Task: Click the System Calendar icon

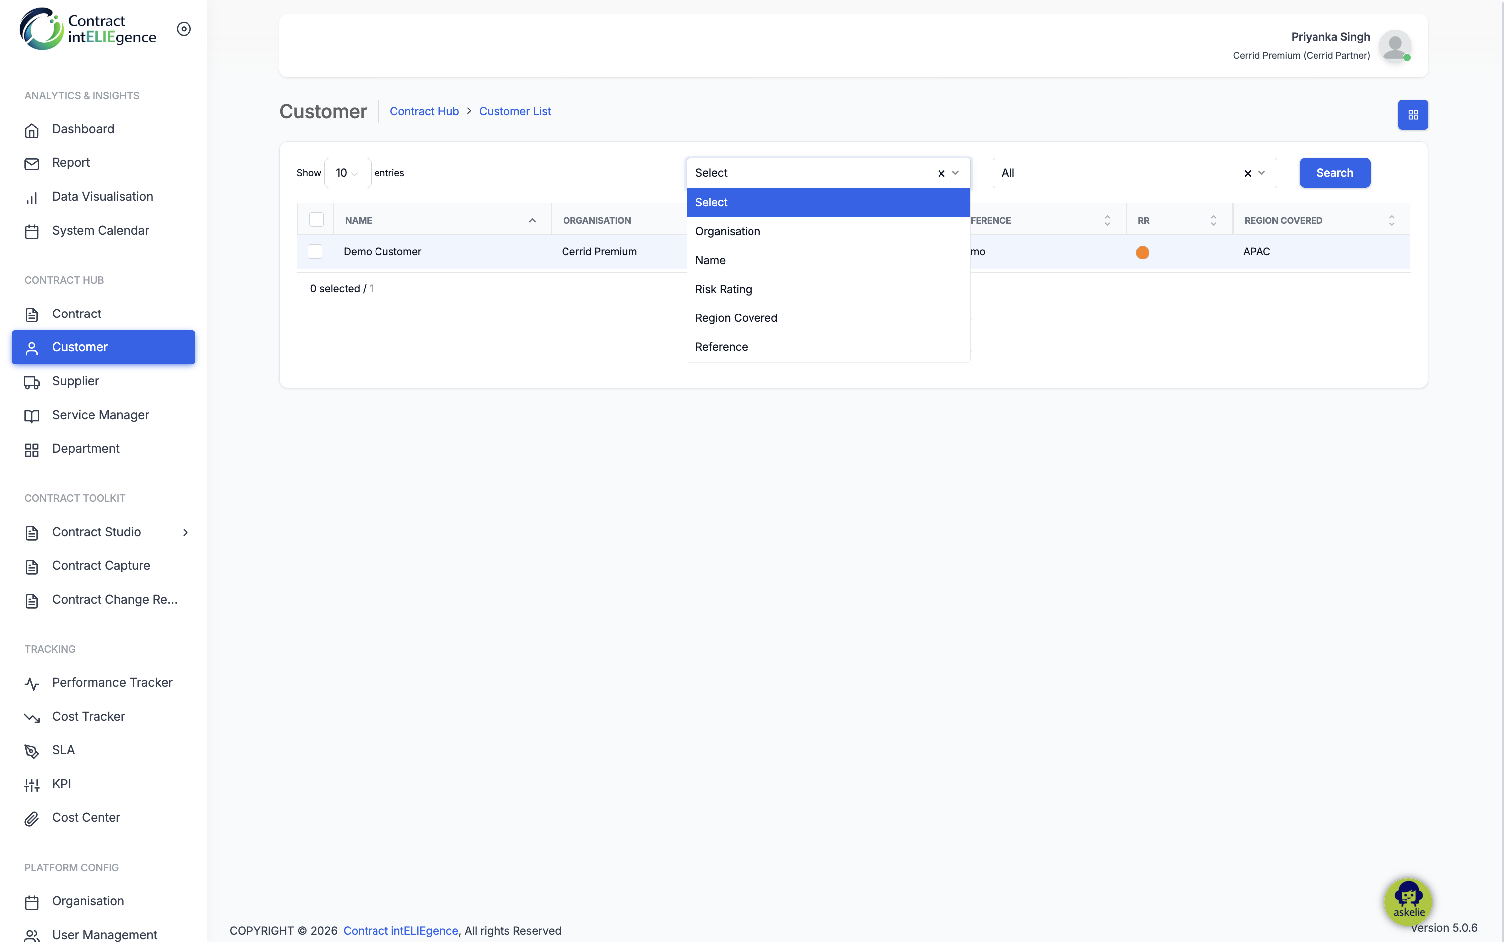Action: (x=32, y=231)
